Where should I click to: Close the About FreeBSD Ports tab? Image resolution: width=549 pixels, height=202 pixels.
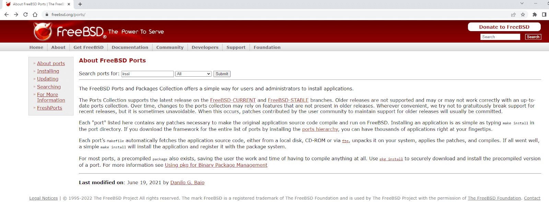[x=69, y=4]
